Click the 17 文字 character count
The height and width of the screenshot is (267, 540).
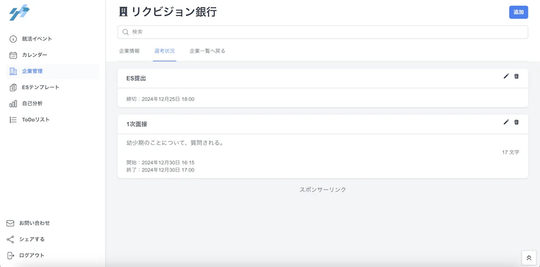[x=511, y=152]
